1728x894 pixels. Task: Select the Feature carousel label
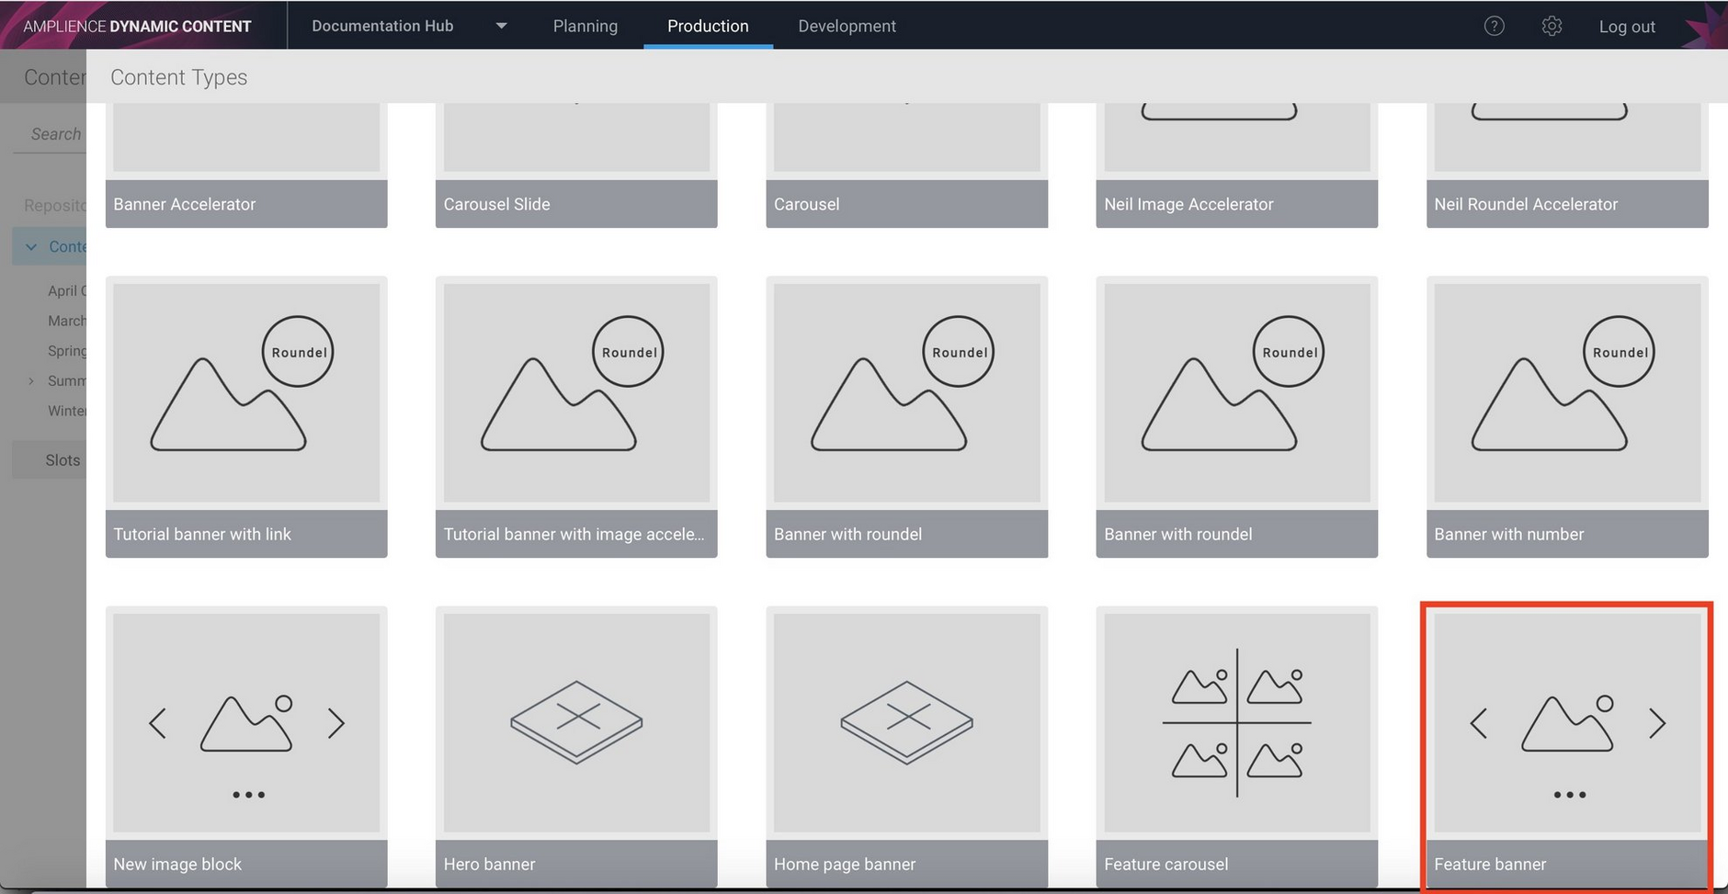point(1165,864)
